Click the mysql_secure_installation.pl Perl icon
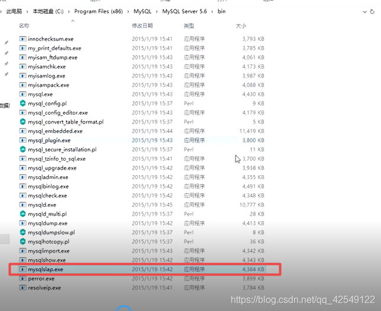Screen dimensions: 381x311 (x=22, y=150)
